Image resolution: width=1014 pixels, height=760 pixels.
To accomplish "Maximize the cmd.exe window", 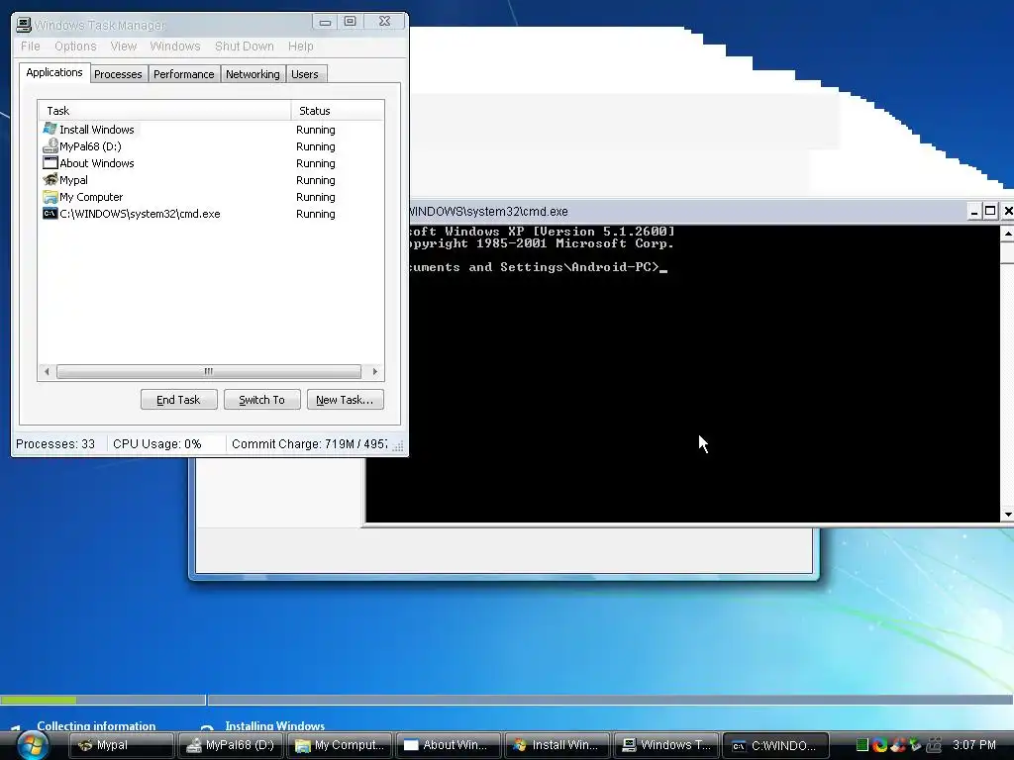I will (x=990, y=212).
